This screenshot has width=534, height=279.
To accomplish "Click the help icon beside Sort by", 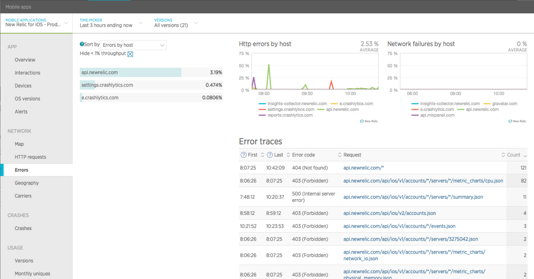I will (82, 45).
